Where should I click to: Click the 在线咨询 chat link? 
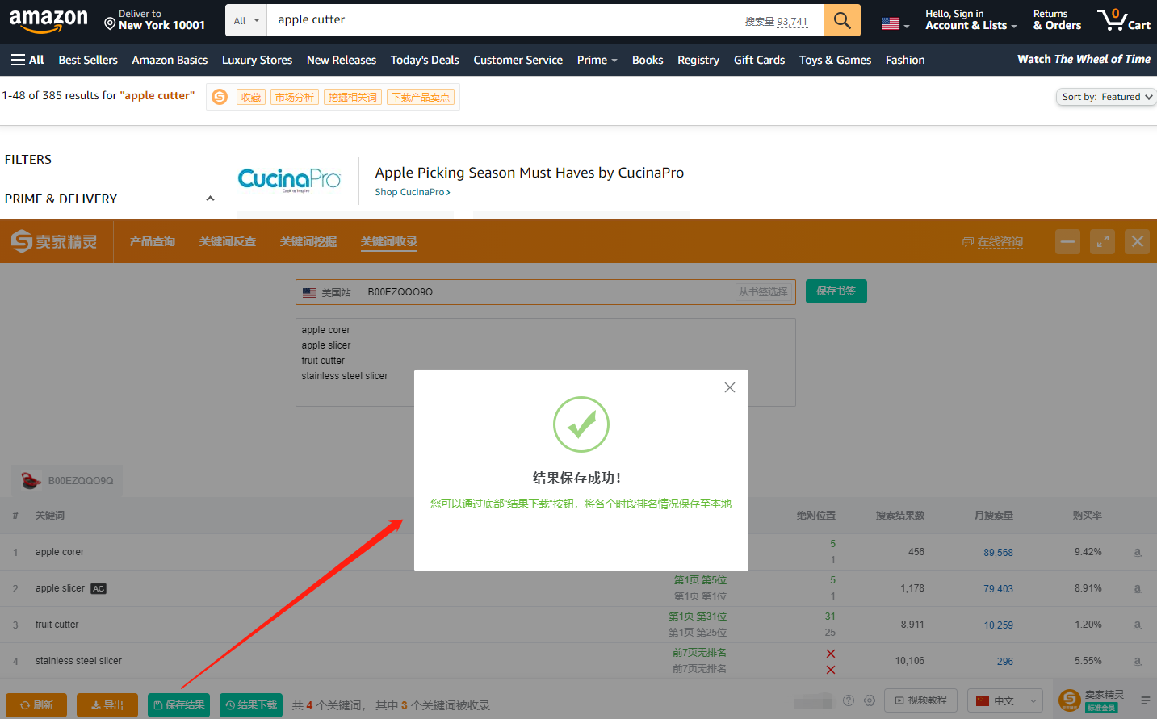point(993,242)
